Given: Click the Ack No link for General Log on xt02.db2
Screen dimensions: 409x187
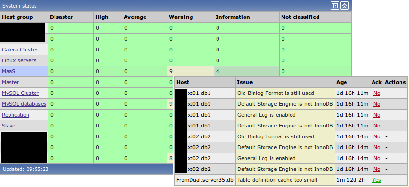Looking at the screenshot, I should 377,158.
